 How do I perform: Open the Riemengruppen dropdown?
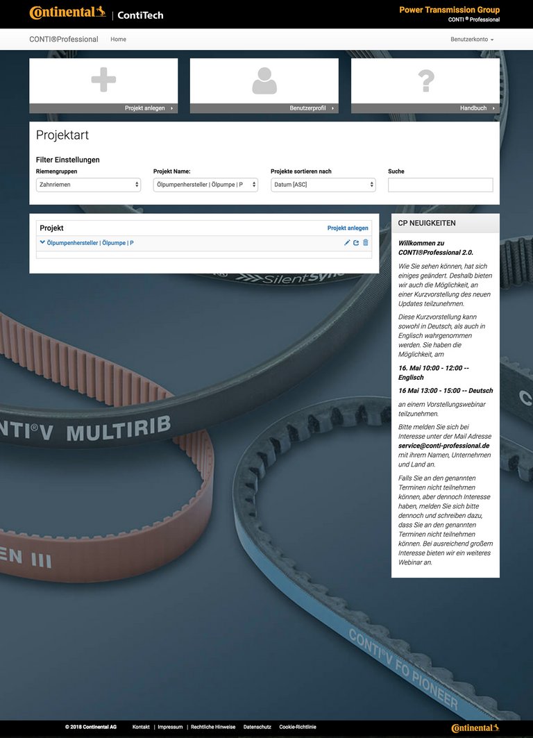pos(88,185)
